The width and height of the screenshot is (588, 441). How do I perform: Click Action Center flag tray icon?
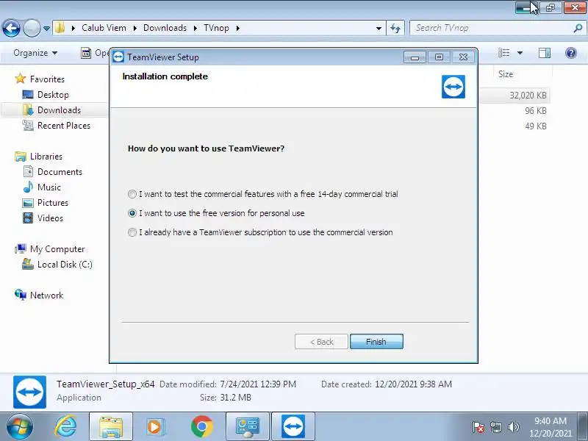coord(478,427)
